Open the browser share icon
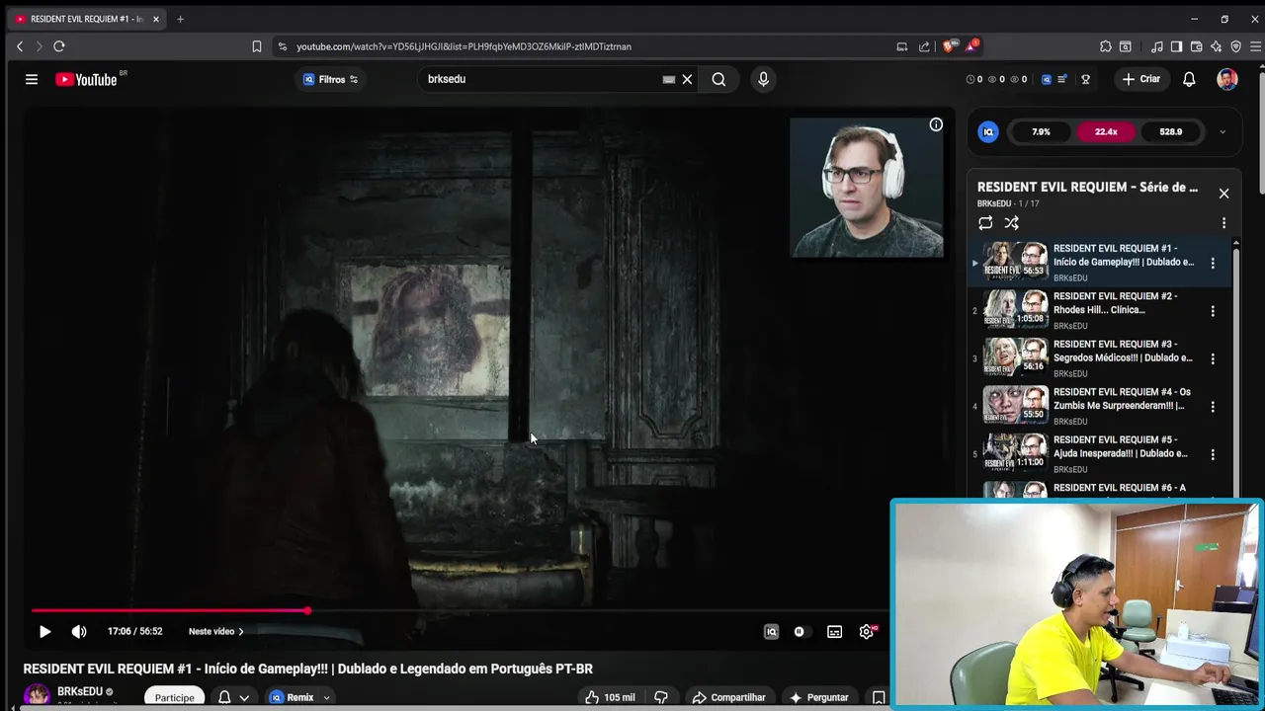This screenshot has height=711, width=1265. [x=924, y=46]
